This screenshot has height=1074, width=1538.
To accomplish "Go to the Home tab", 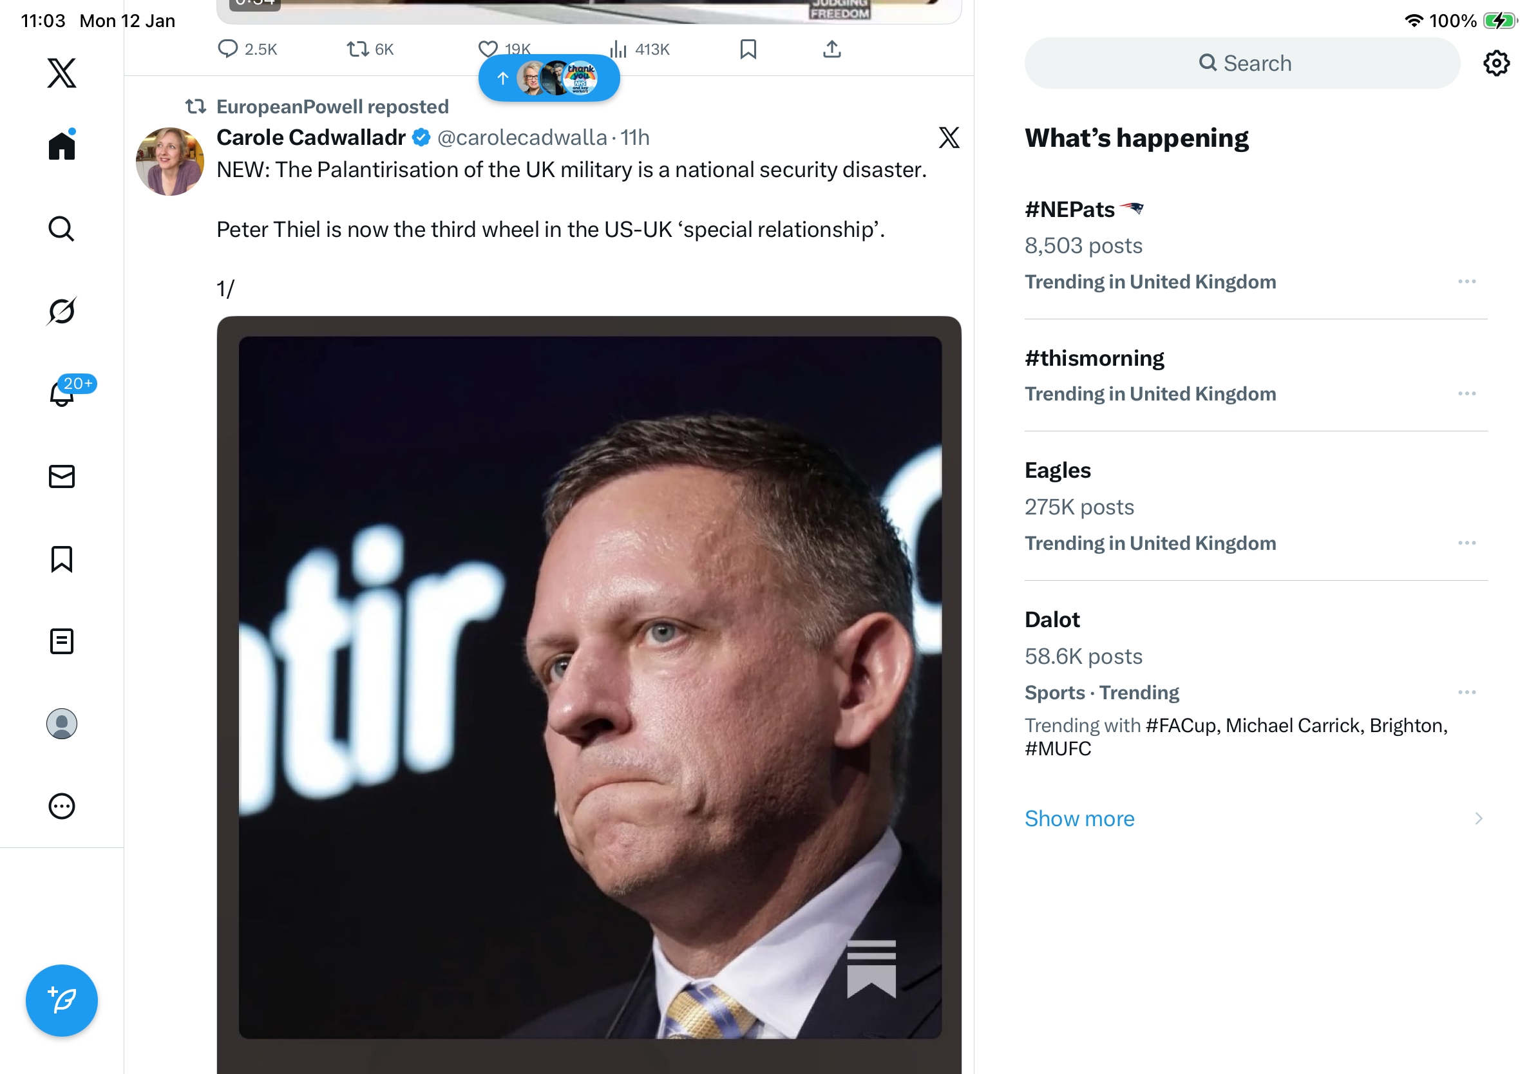I will coord(62,146).
